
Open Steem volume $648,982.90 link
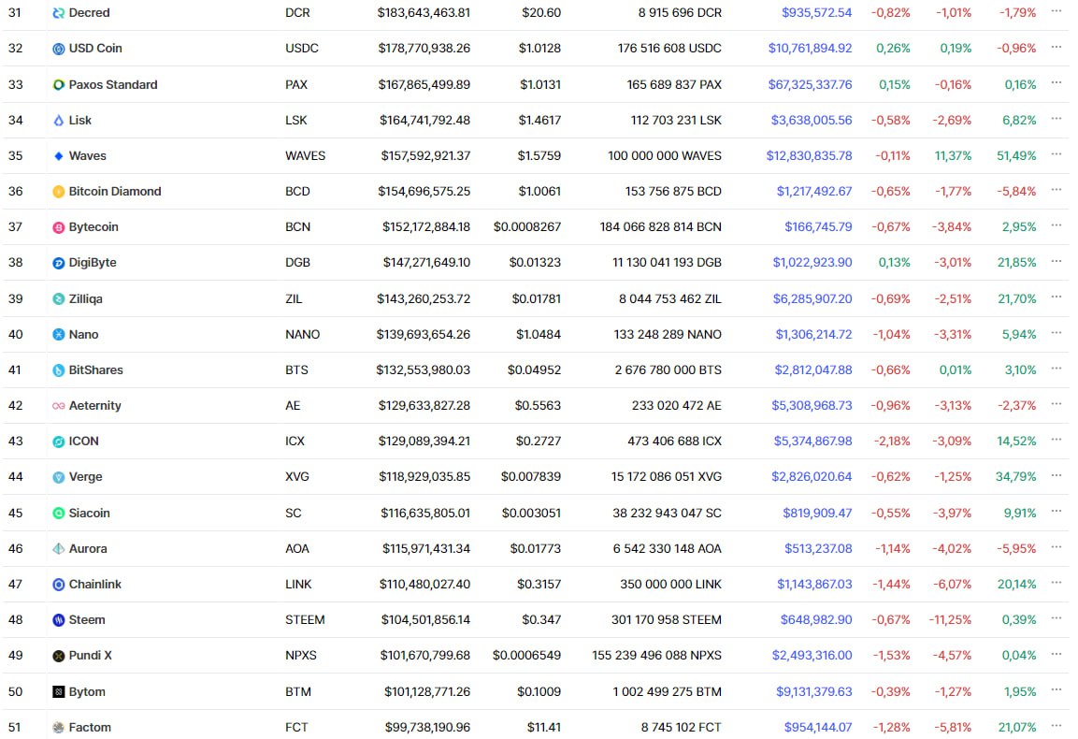(x=816, y=619)
